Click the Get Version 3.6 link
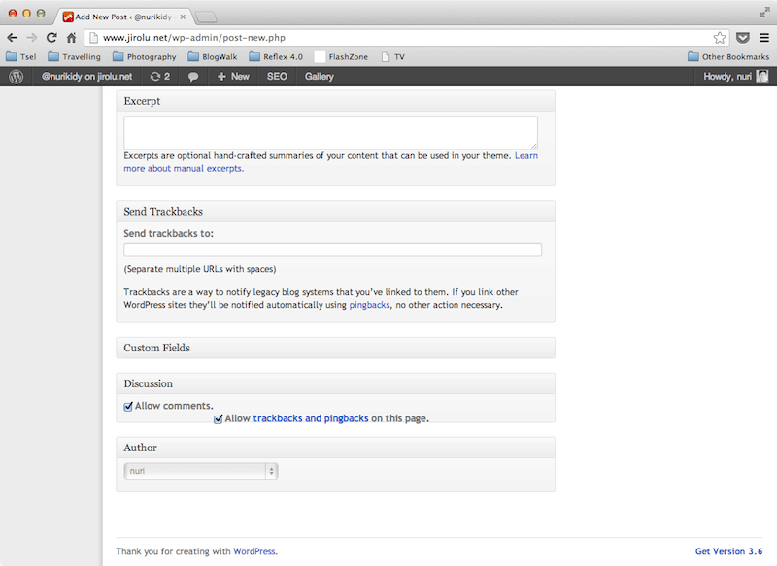Screen dimensions: 777x566 pos(728,551)
